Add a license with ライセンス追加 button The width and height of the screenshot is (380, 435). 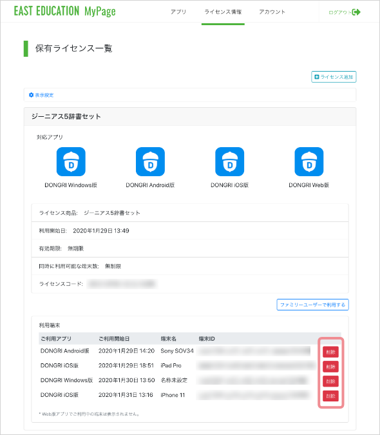coord(334,77)
